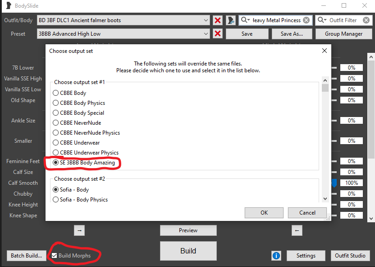Click the dialog scrollbar down arrow
This screenshot has height=267, width=375.
tap(325, 199)
